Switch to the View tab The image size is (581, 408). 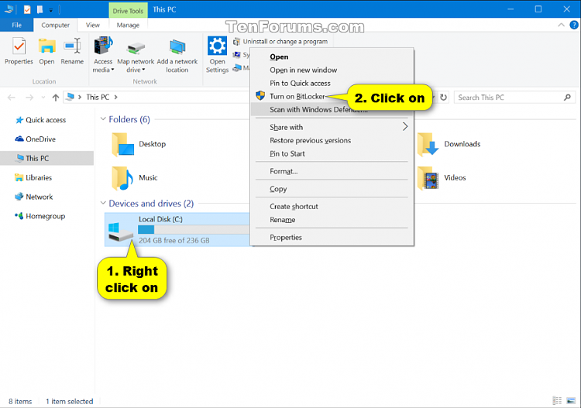pos(93,26)
